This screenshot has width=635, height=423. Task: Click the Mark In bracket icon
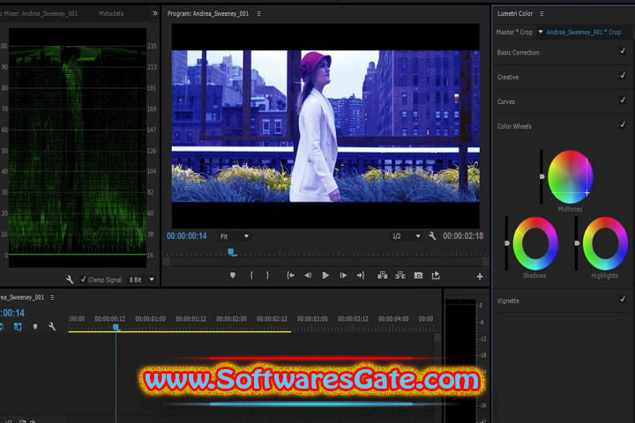click(251, 275)
